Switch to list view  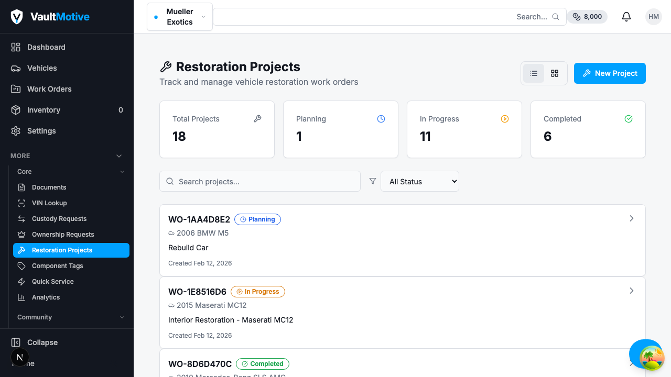534,73
